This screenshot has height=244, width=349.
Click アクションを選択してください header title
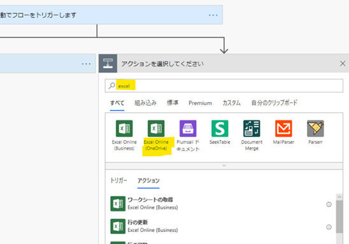tap(162, 64)
